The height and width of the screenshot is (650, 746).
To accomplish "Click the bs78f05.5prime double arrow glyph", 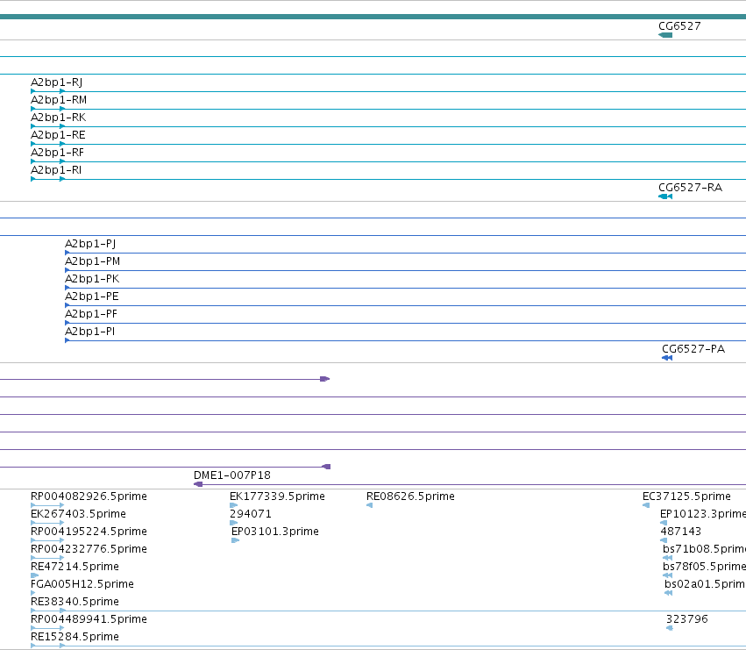I will (667, 575).
